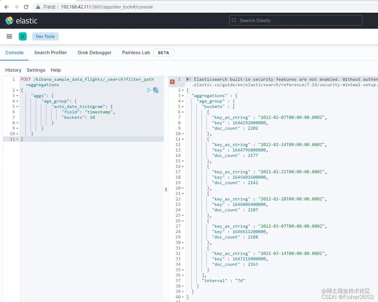The image size is (378, 302).
Task: Click doc_count value 2142
Action: coord(253,183)
